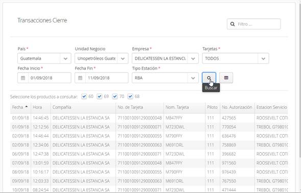The height and width of the screenshot is (193, 301).
Task: Sort by the Piloto column header
Action: pyautogui.click(x=213, y=107)
